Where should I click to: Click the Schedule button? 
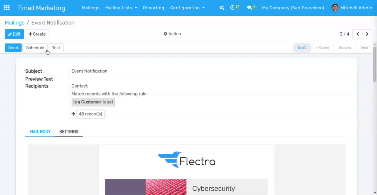35,48
